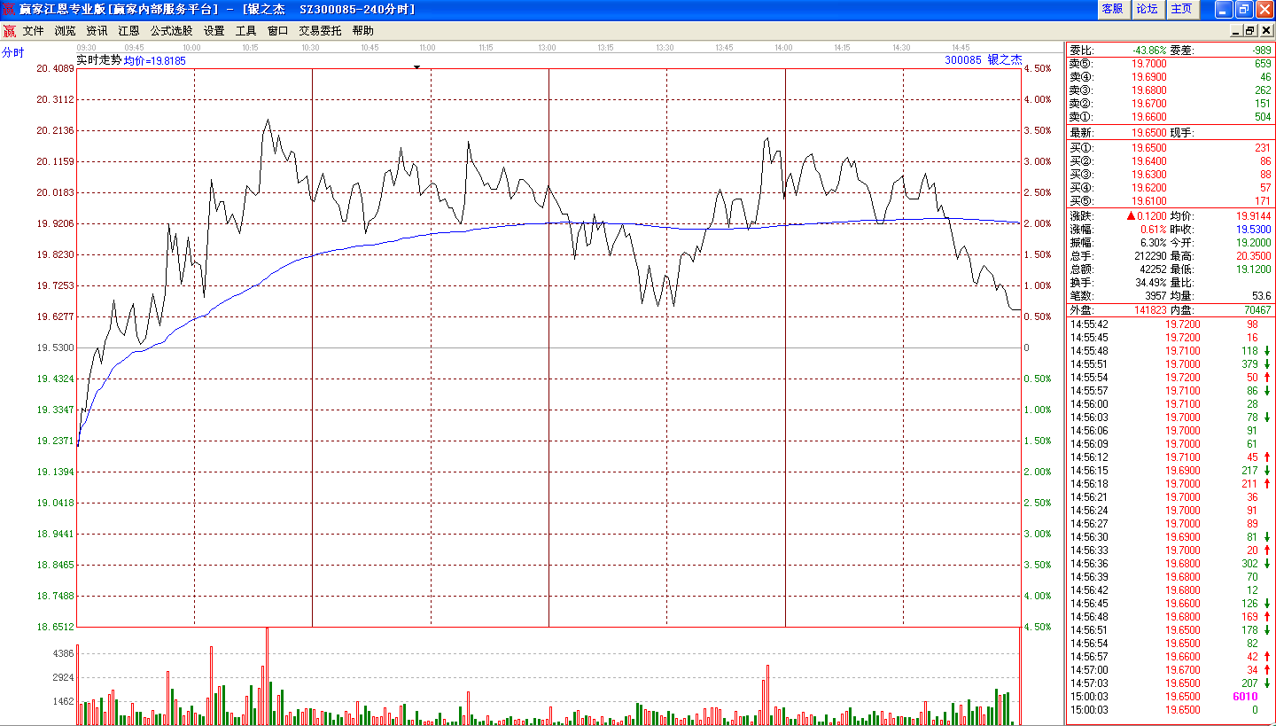Click the 总额 value 42252

[x=1154, y=269]
